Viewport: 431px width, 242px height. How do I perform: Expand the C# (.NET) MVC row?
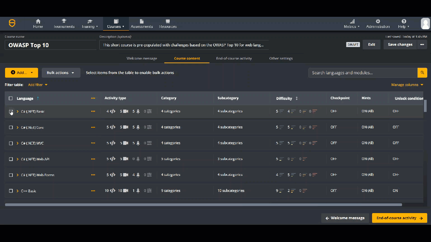click(18, 143)
